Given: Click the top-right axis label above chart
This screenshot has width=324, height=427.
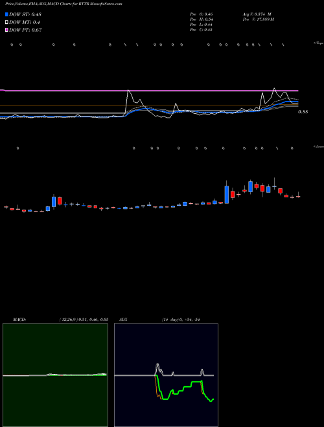Looking at the screenshot, I should pyautogui.click(x=319, y=43).
